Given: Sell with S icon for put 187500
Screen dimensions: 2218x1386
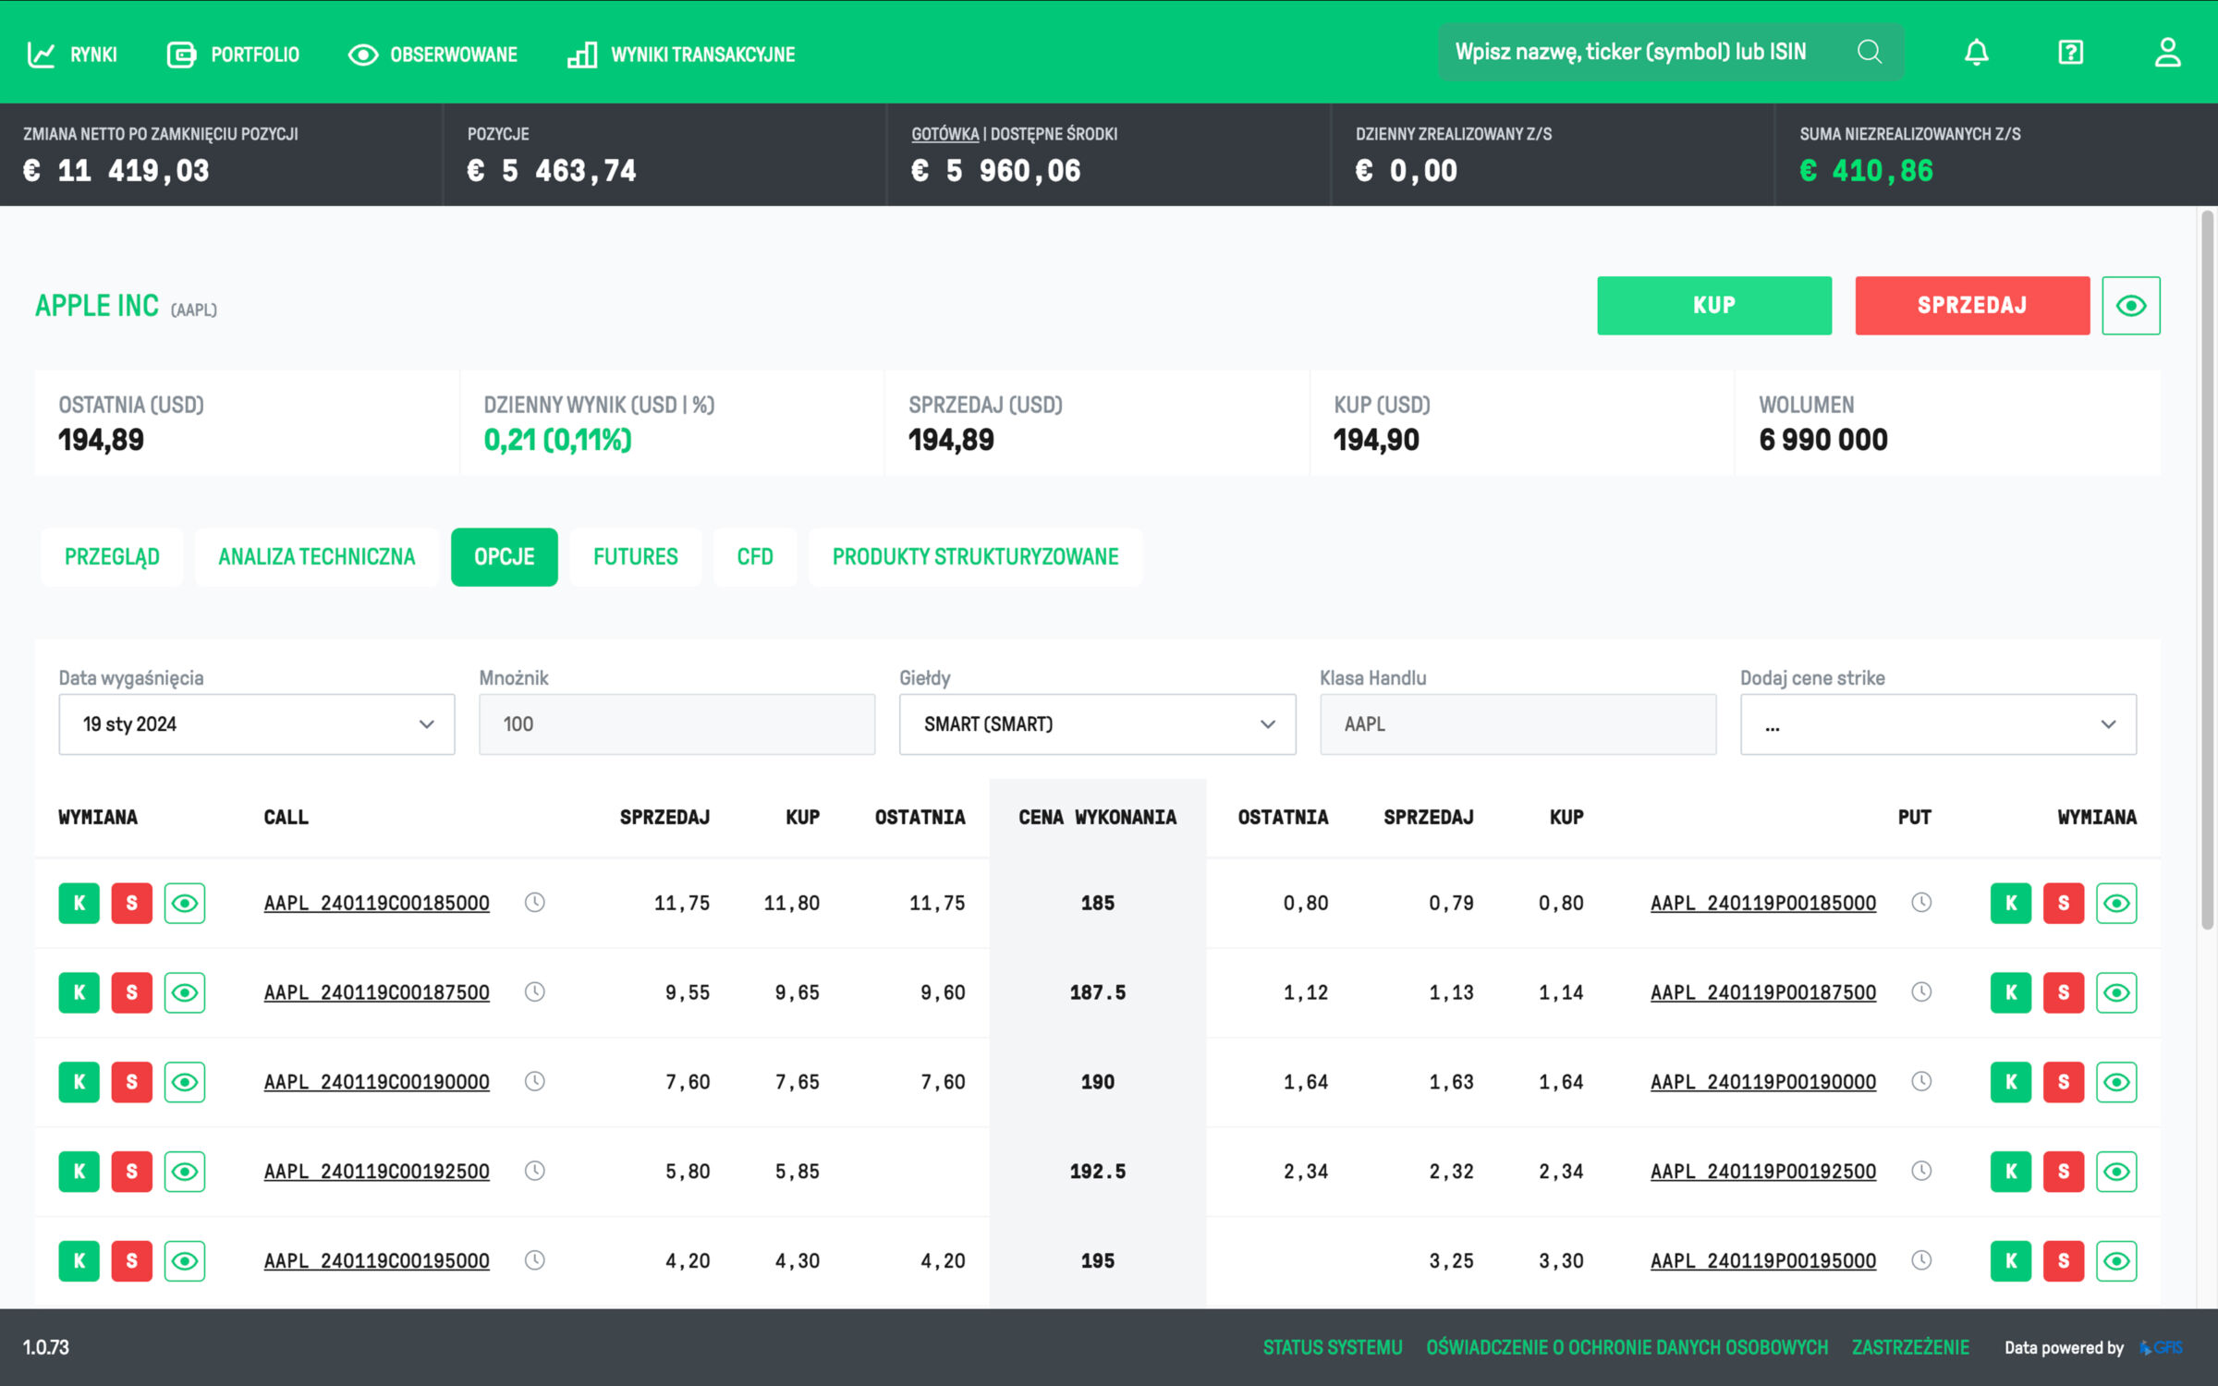Looking at the screenshot, I should click(x=2064, y=993).
